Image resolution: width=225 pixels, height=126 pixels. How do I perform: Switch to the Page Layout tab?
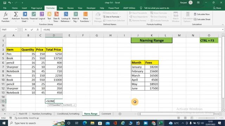click(x=37, y=8)
